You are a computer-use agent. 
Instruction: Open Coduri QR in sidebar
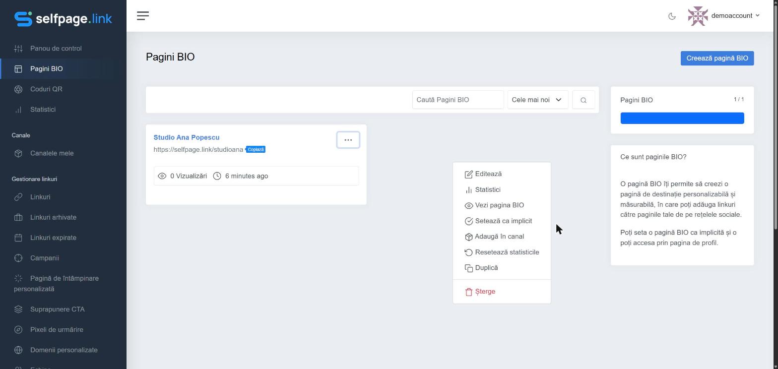point(63,89)
